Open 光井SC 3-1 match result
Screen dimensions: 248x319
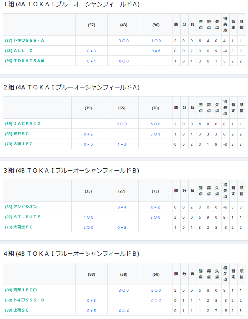pyautogui.click(x=155, y=134)
